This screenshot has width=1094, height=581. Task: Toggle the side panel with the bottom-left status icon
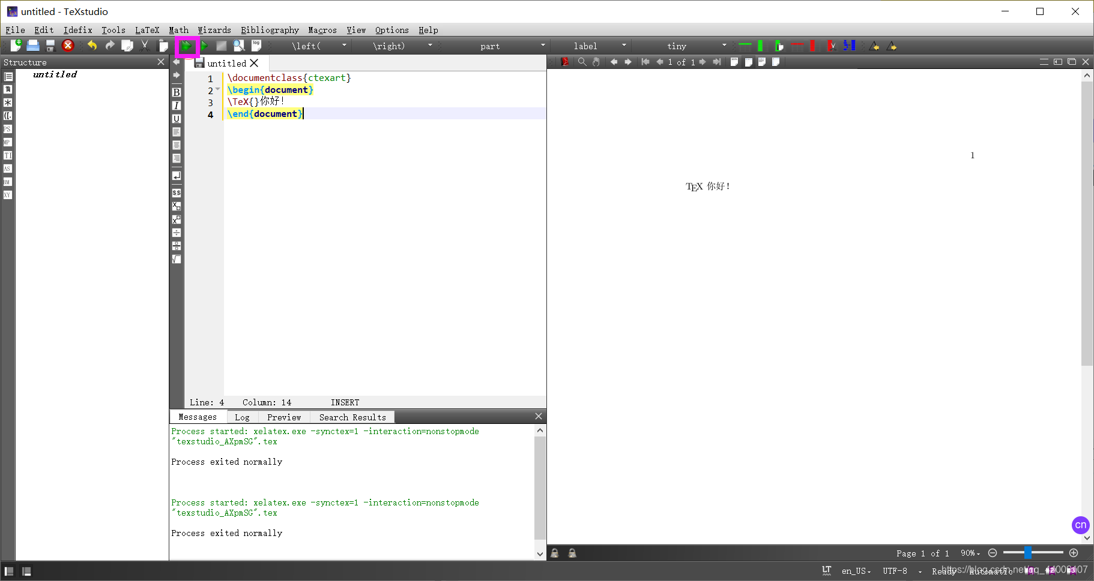point(9,571)
